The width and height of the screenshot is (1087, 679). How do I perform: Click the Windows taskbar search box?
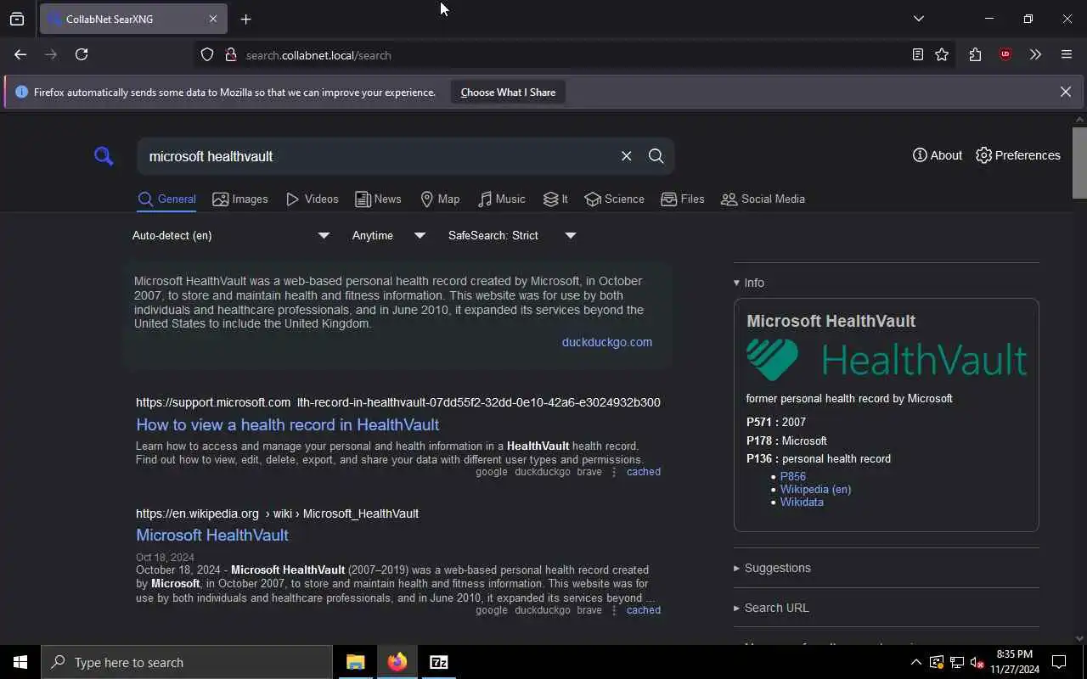(187, 662)
